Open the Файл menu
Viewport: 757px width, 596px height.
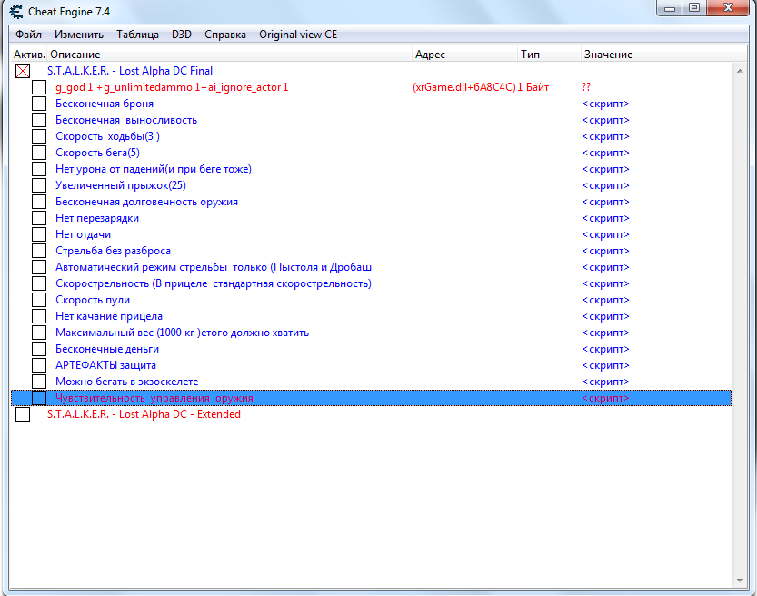pos(28,35)
